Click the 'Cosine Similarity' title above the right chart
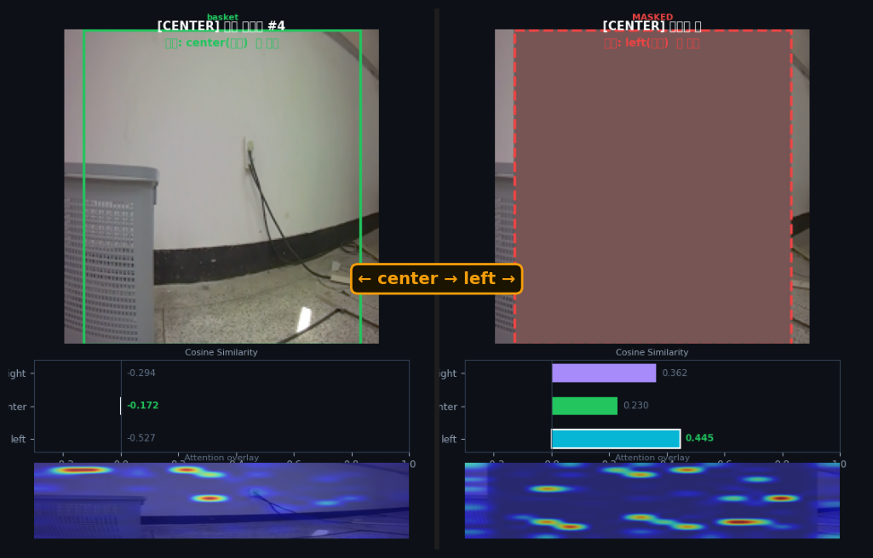The image size is (873, 558). [652, 352]
